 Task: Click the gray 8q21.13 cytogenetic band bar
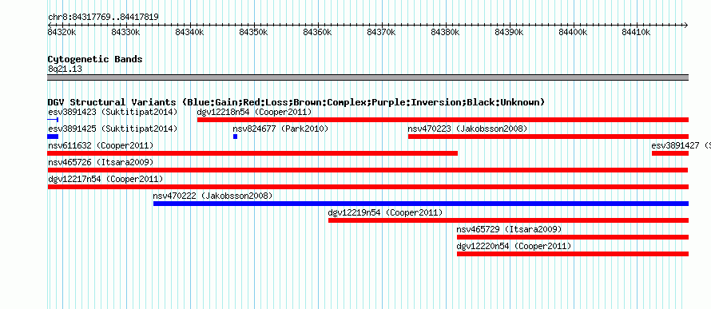coord(367,77)
